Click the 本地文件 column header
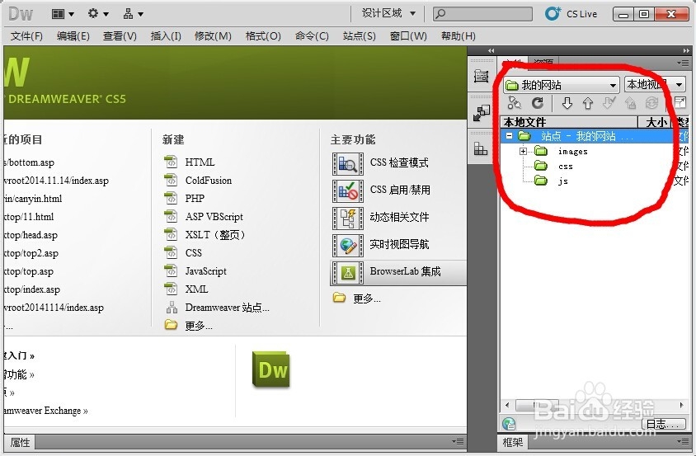696x456 pixels. [x=569, y=122]
